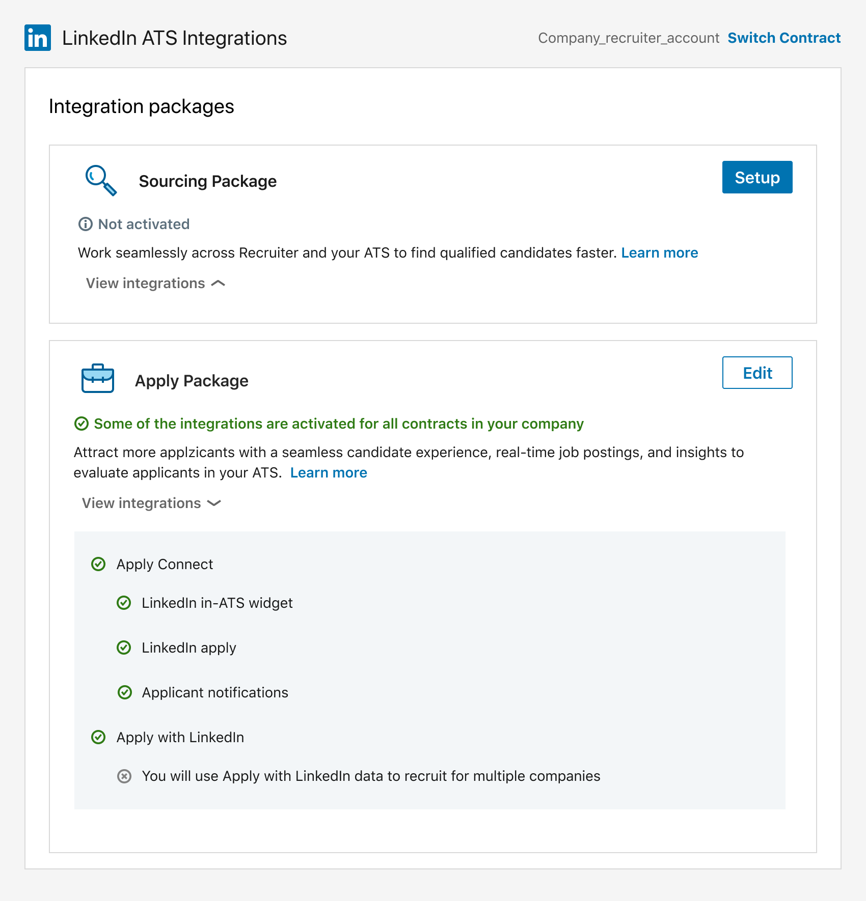Click the LinkedIn apply row text

(189, 647)
